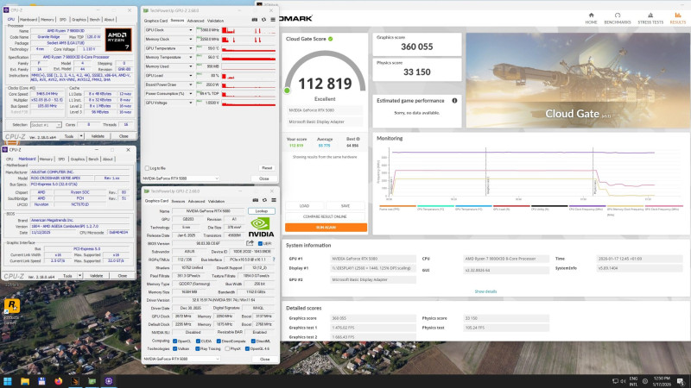Open hamburger menu in GPU-Z Graphics Card window
Image resolution: width=691 pixels, height=388 pixels.
pos(274,200)
